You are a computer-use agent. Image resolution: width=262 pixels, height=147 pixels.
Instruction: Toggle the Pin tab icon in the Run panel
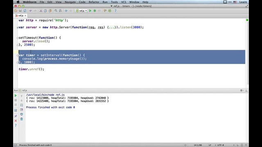pos(16,116)
